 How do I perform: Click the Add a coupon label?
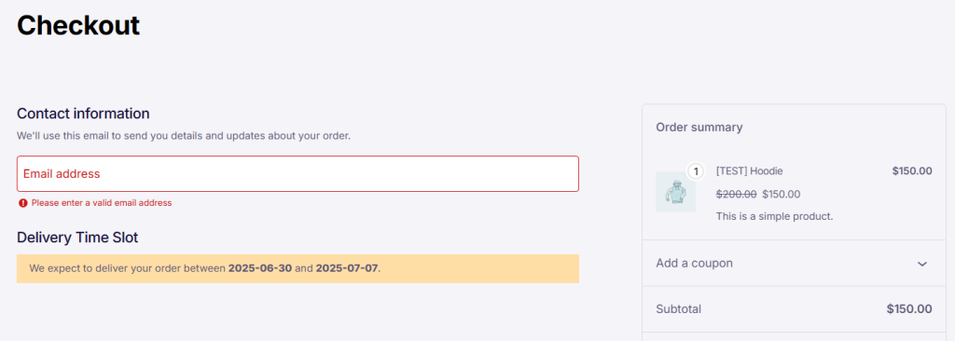point(694,263)
